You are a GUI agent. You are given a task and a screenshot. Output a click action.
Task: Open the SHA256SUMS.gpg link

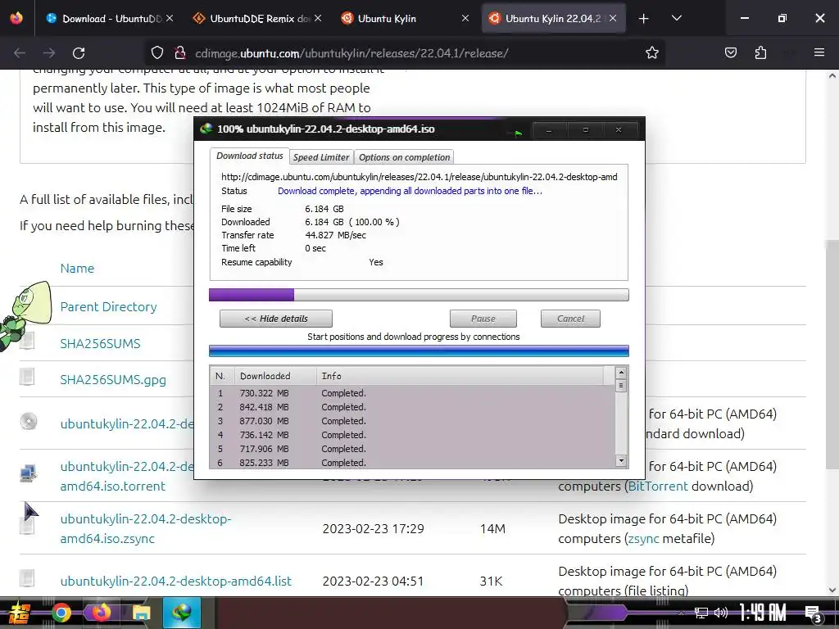click(x=113, y=380)
